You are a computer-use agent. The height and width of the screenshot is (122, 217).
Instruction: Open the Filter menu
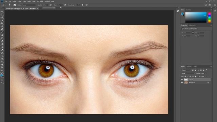tap(34, 1)
